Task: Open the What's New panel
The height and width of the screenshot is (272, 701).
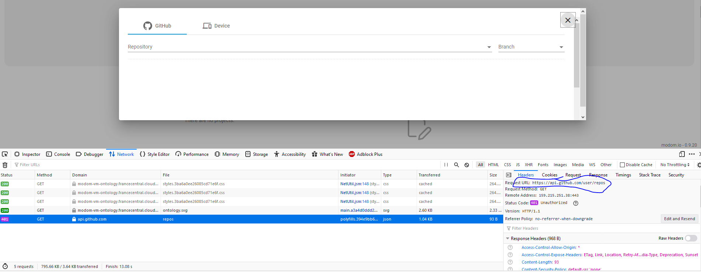Action: click(x=327, y=154)
